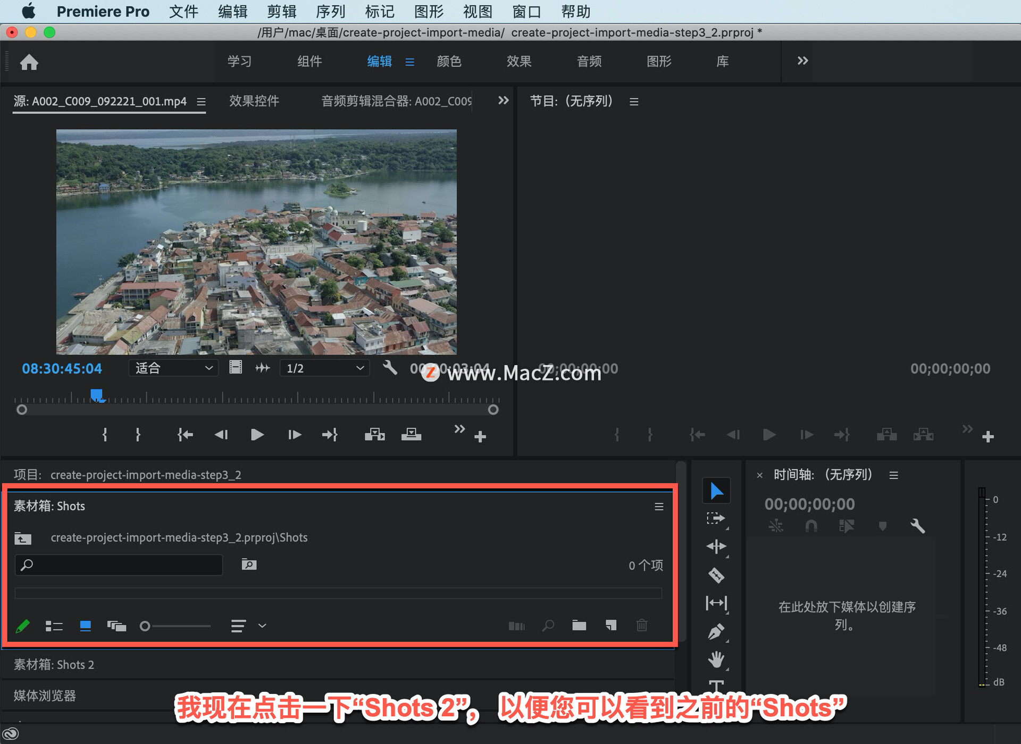Expand more Source transport buttons chevron
This screenshot has height=744, width=1021.
pos(459,429)
